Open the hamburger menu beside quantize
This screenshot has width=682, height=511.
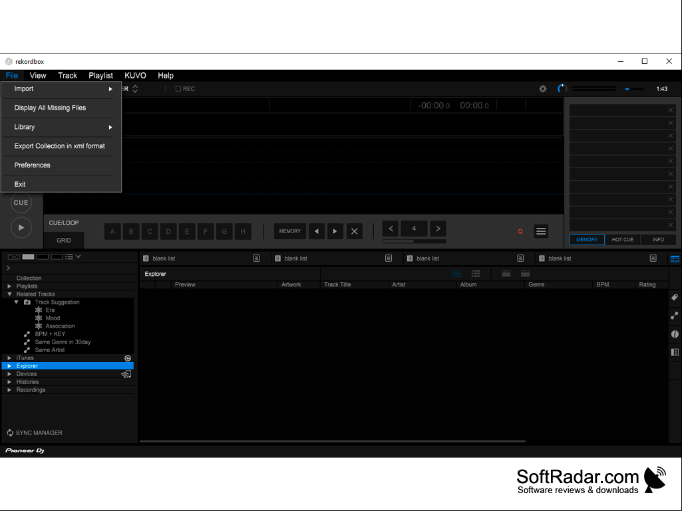click(x=541, y=231)
